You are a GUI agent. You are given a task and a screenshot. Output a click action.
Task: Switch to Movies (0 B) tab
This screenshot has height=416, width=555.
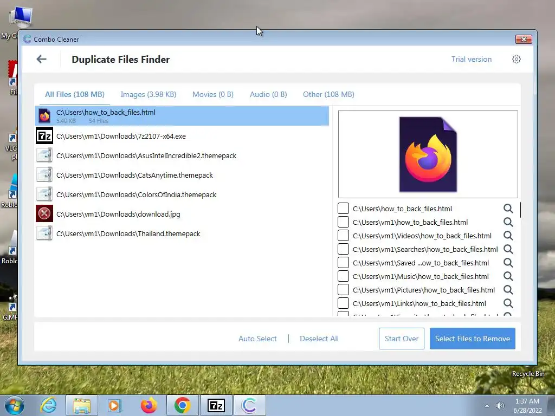[213, 94]
